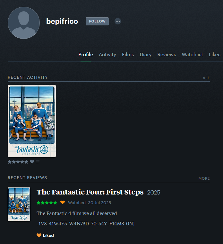
Task: Click the bepifrico profile avatar
Action: (x=24, y=23)
